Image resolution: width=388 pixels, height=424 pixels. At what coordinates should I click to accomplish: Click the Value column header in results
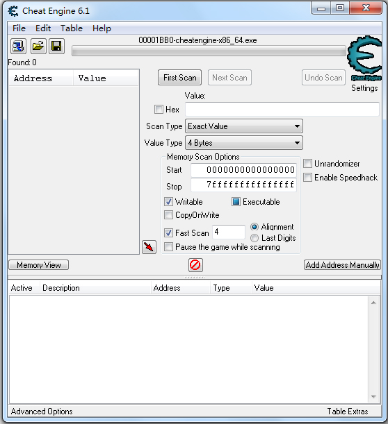pyautogui.click(x=106, y=78)
